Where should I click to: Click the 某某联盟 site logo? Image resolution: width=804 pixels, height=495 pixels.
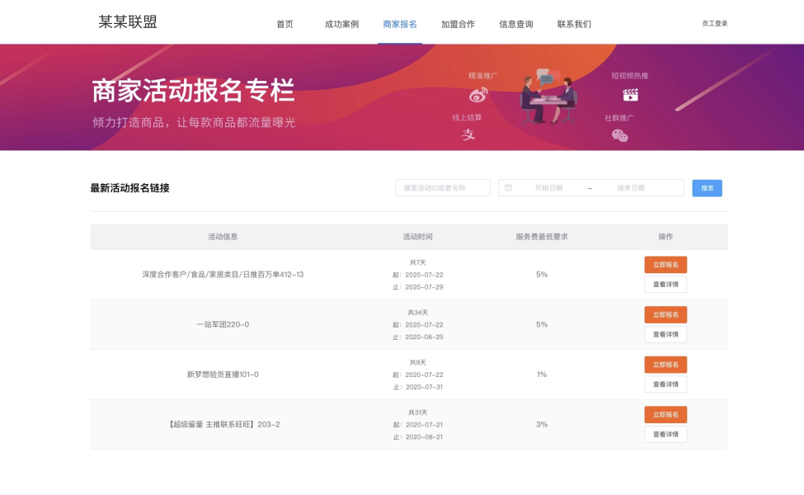tap(128, 22)
